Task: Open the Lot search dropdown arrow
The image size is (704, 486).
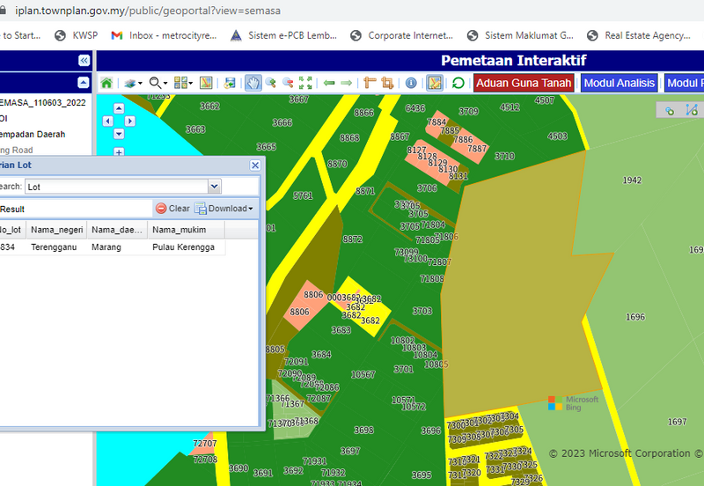Action: point(215,186)
